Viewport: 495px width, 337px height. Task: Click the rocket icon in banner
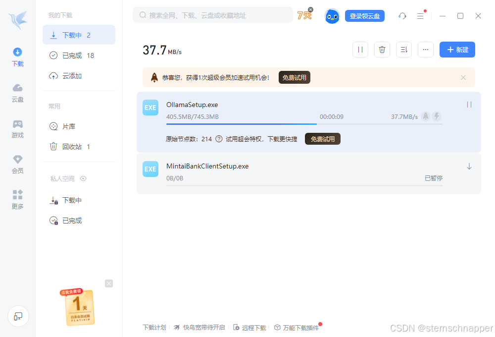154,77
